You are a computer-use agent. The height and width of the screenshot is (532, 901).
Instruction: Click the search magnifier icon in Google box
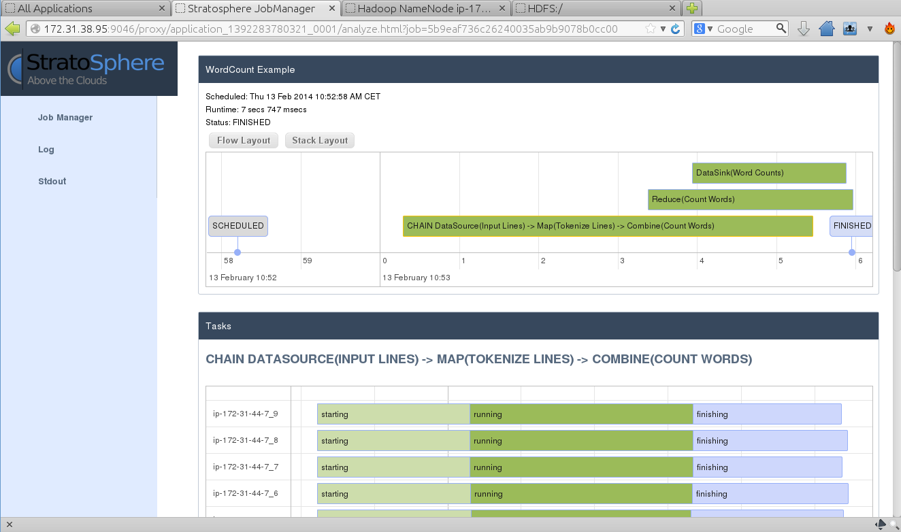pos(781,29)
